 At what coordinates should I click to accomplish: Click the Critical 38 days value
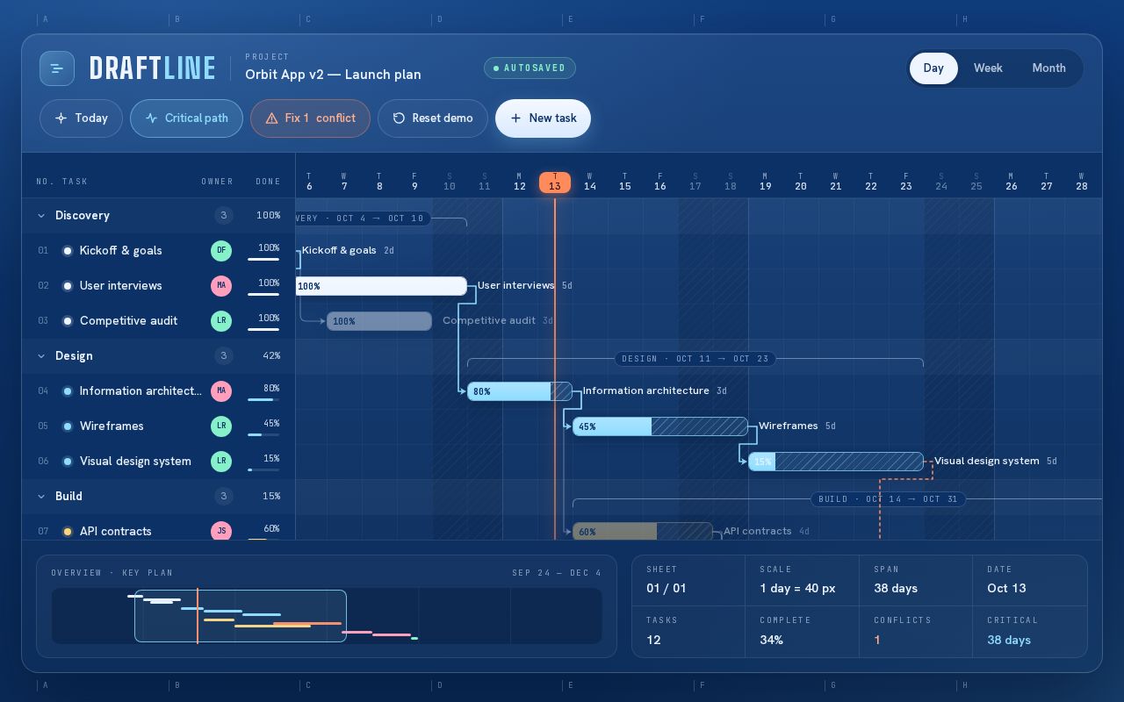1009,640
